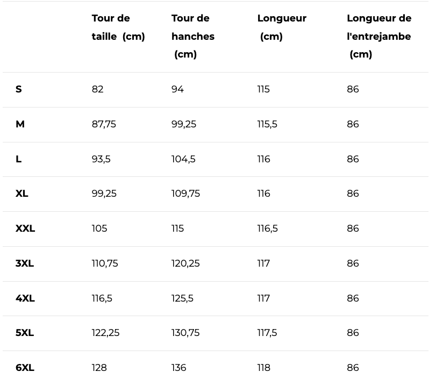Select the 136 hip value for 6XL

coord(179,368)
